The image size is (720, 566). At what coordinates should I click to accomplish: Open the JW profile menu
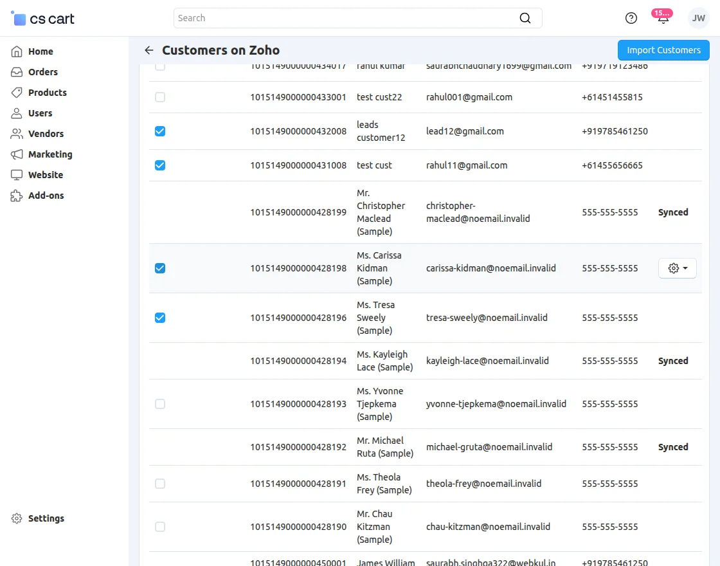pyautogui.click(x=698, y=18)
